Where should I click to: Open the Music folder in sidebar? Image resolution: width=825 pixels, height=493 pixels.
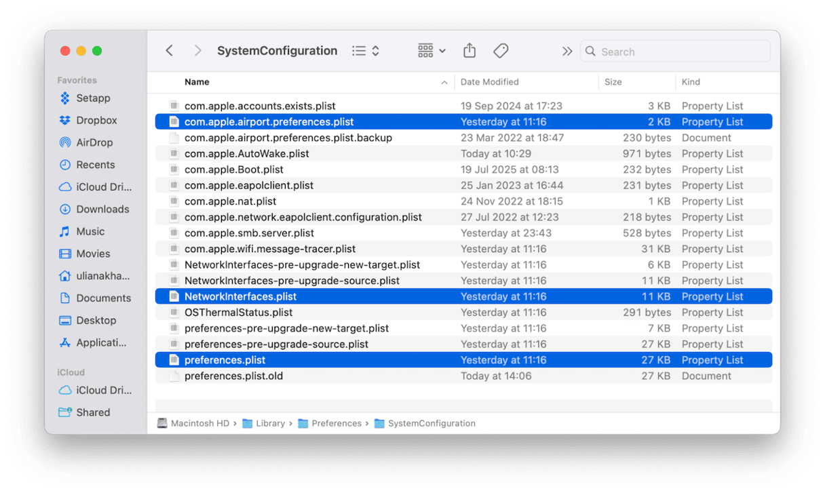pos(90,231)
